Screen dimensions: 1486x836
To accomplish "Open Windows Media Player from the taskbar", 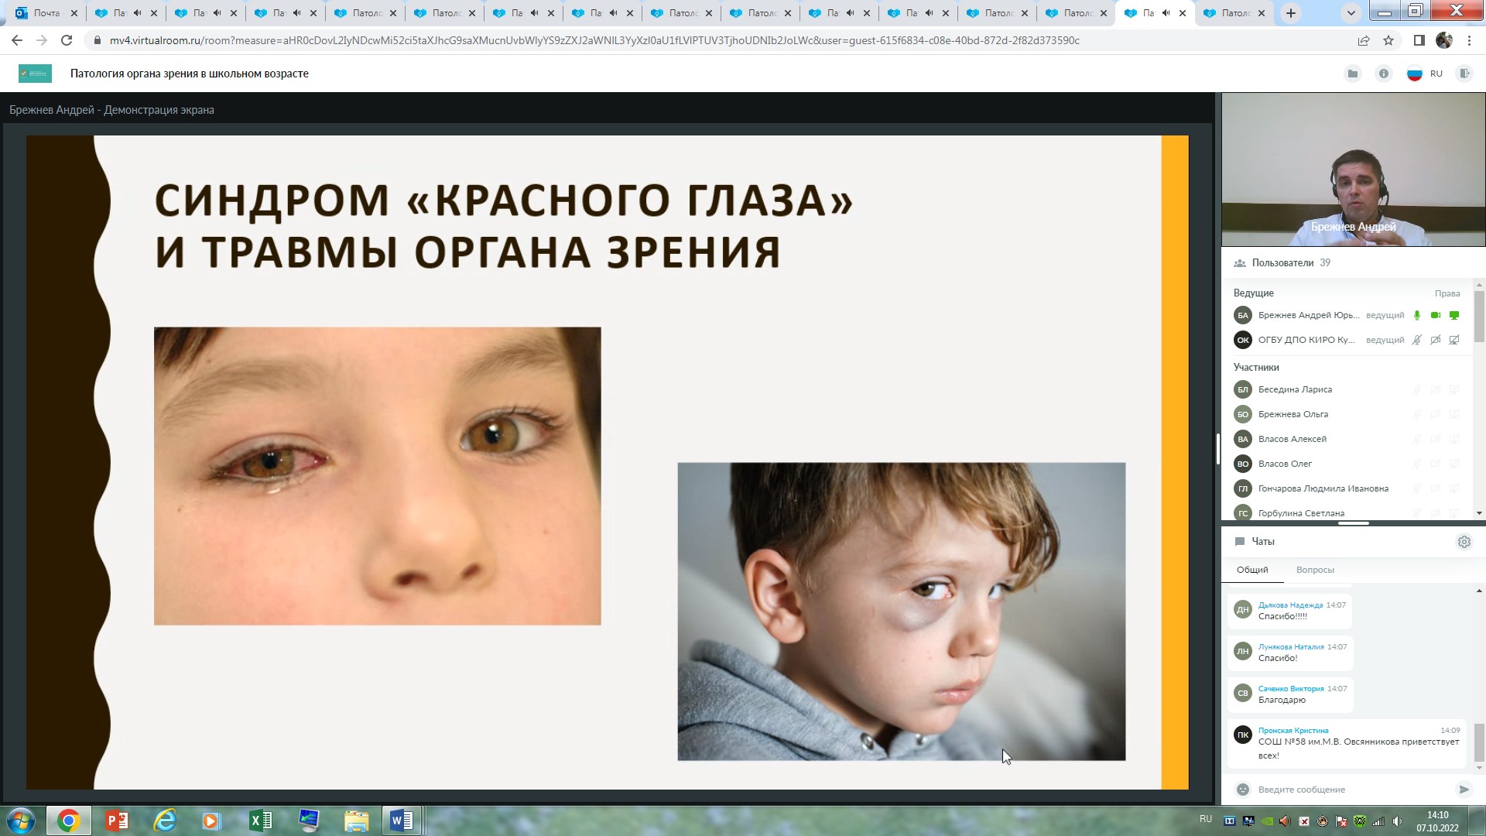I will 211,821.
